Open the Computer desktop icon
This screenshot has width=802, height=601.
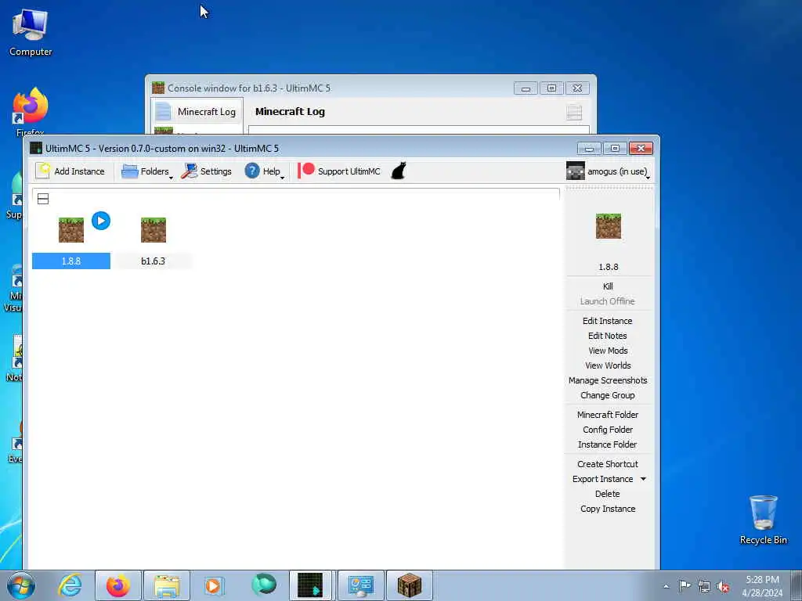31,31
